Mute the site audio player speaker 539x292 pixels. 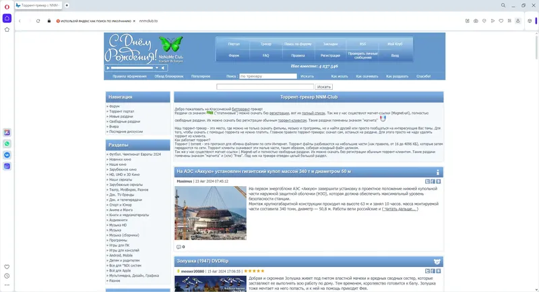coord(163,67)
